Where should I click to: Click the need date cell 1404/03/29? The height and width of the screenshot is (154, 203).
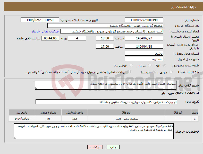coord(22,119)
